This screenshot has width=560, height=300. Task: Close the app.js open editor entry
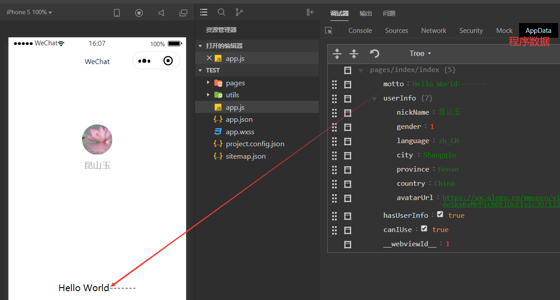[x=209, y=58]
